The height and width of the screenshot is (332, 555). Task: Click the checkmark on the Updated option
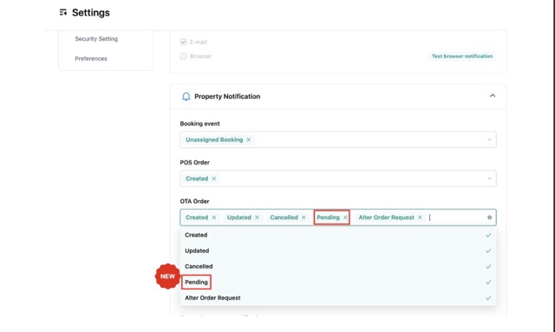coord(488,251)
